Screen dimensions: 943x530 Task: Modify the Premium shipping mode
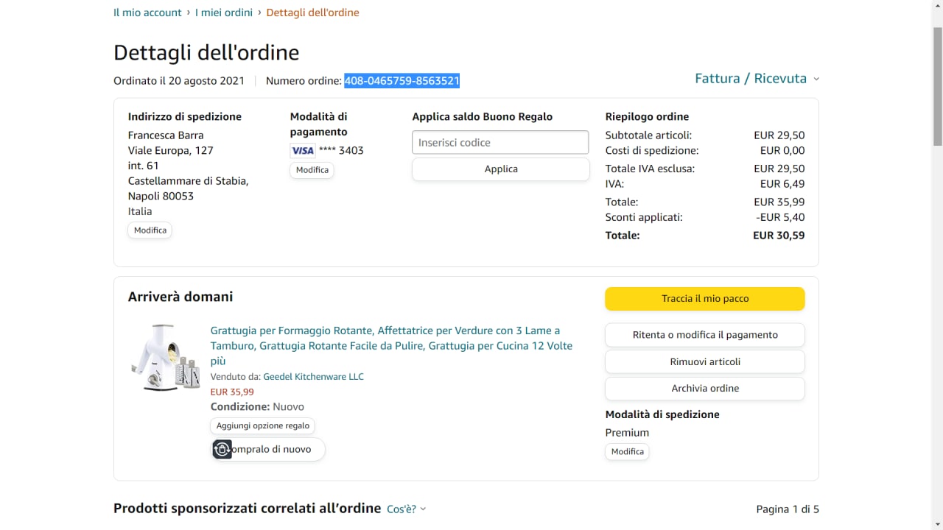point(628,452)
